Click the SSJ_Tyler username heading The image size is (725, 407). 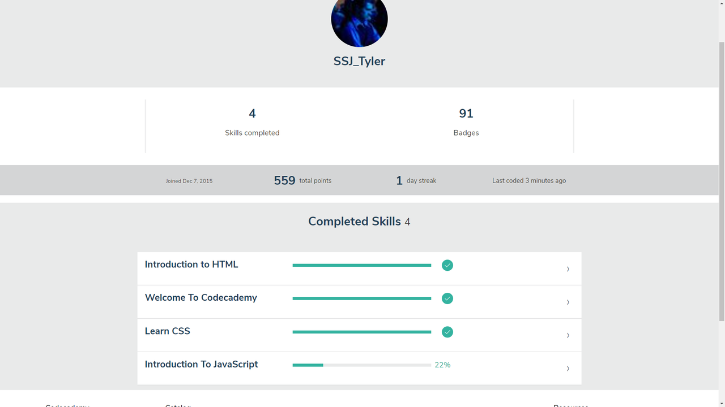(x=359, y=61)
